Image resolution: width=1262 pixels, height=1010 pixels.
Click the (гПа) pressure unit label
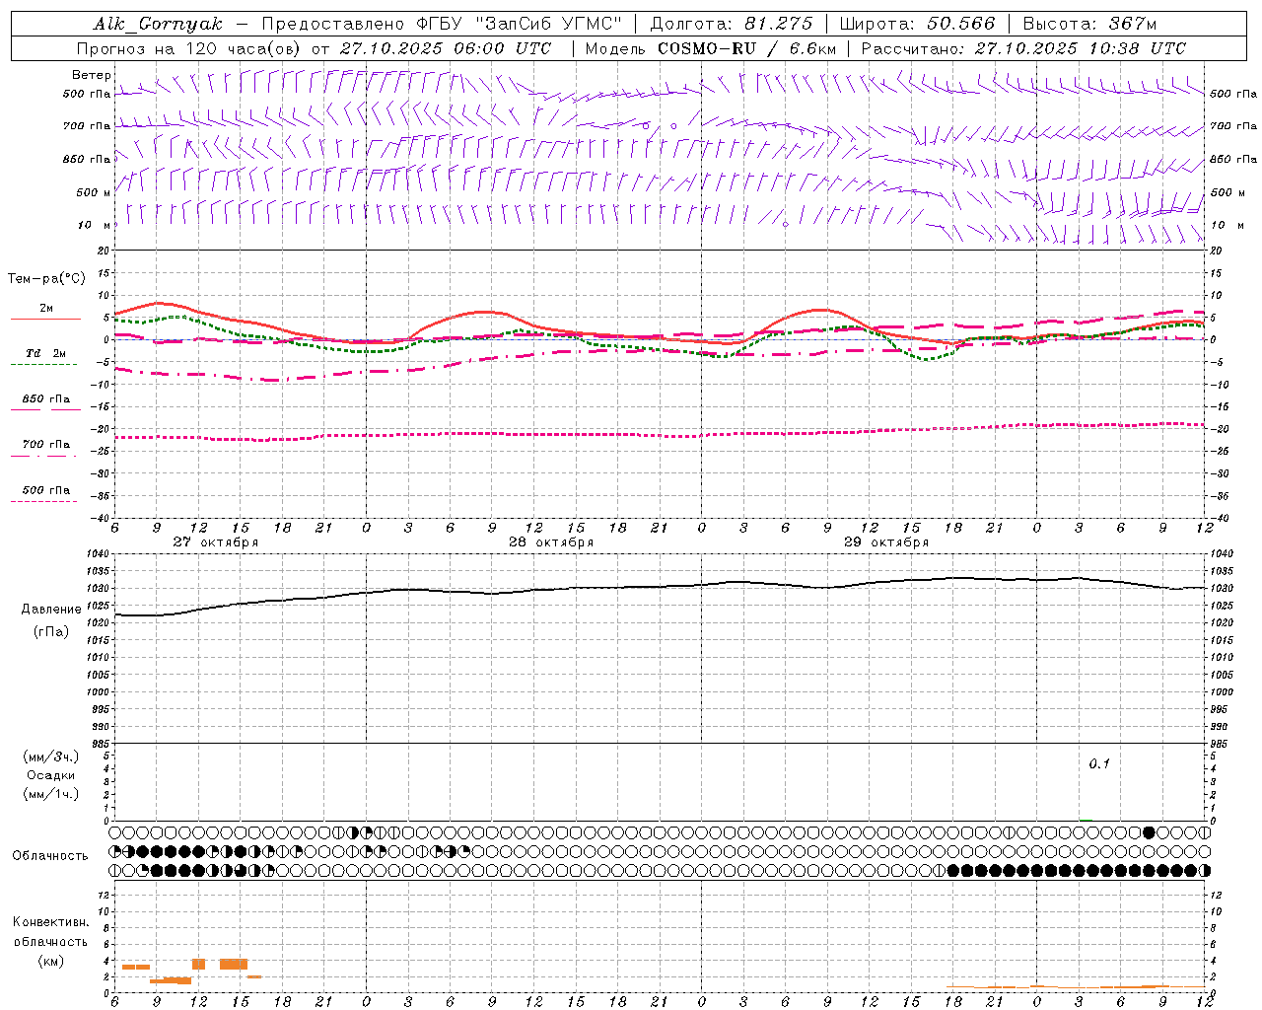[x=51, y=631]
